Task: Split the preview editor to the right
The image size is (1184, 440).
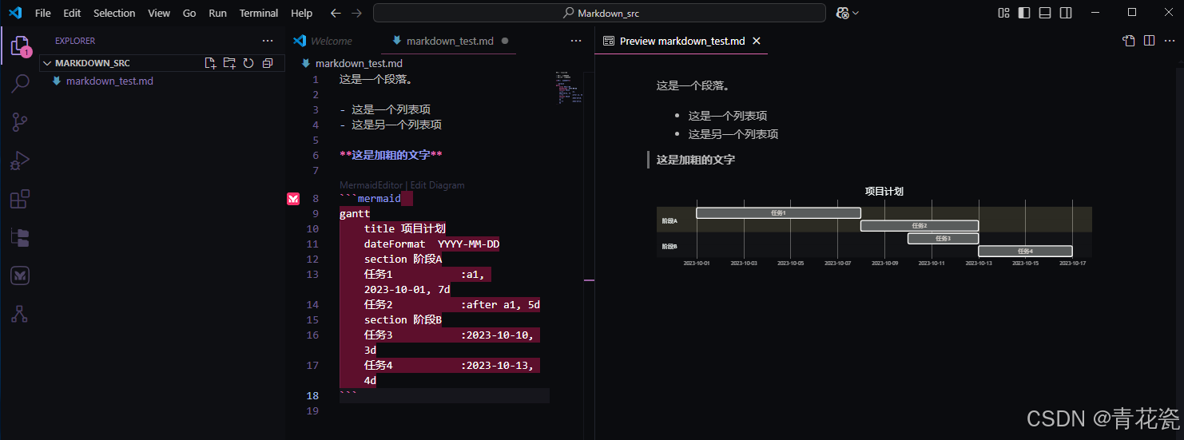Action: tap(1149, 41)
